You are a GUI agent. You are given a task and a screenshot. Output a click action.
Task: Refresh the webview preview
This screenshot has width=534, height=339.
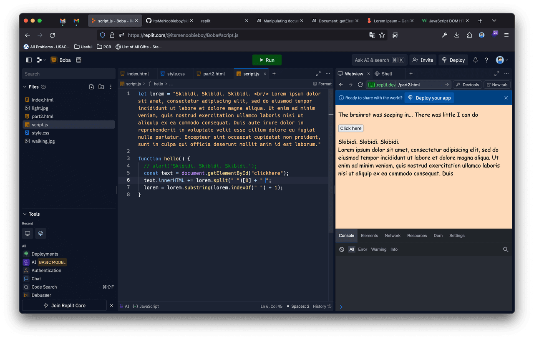(360, 85)
